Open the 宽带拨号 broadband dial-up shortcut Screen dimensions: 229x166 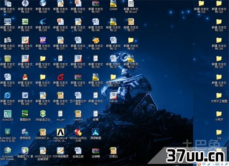(25, 132)
